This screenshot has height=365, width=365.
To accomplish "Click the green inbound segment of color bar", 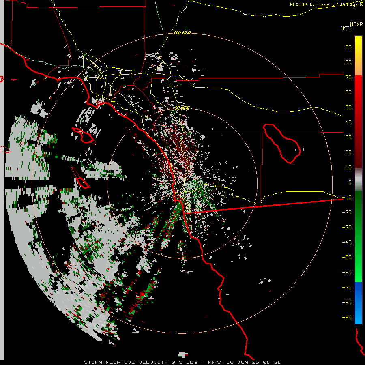I will point(358,237).
